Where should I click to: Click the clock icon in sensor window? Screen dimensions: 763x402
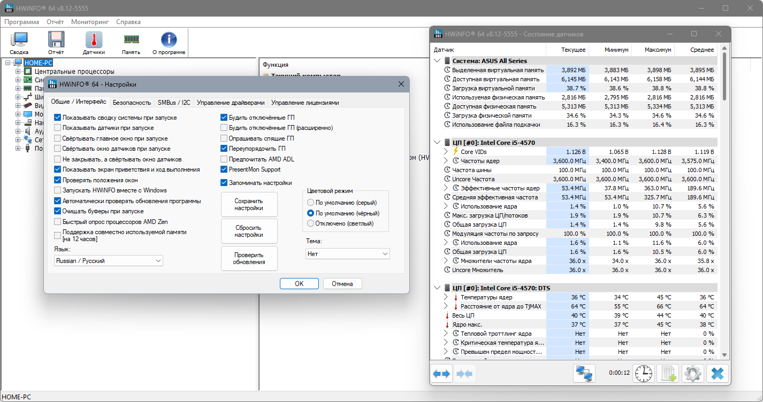(x=644, y=373)
